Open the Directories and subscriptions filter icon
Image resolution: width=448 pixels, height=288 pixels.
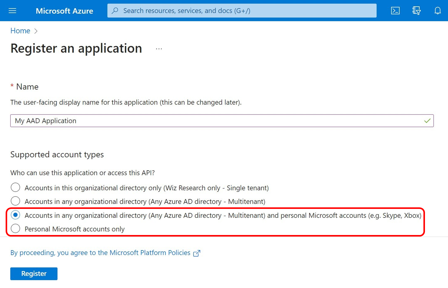pyautogui.click(x=416, y=10)
